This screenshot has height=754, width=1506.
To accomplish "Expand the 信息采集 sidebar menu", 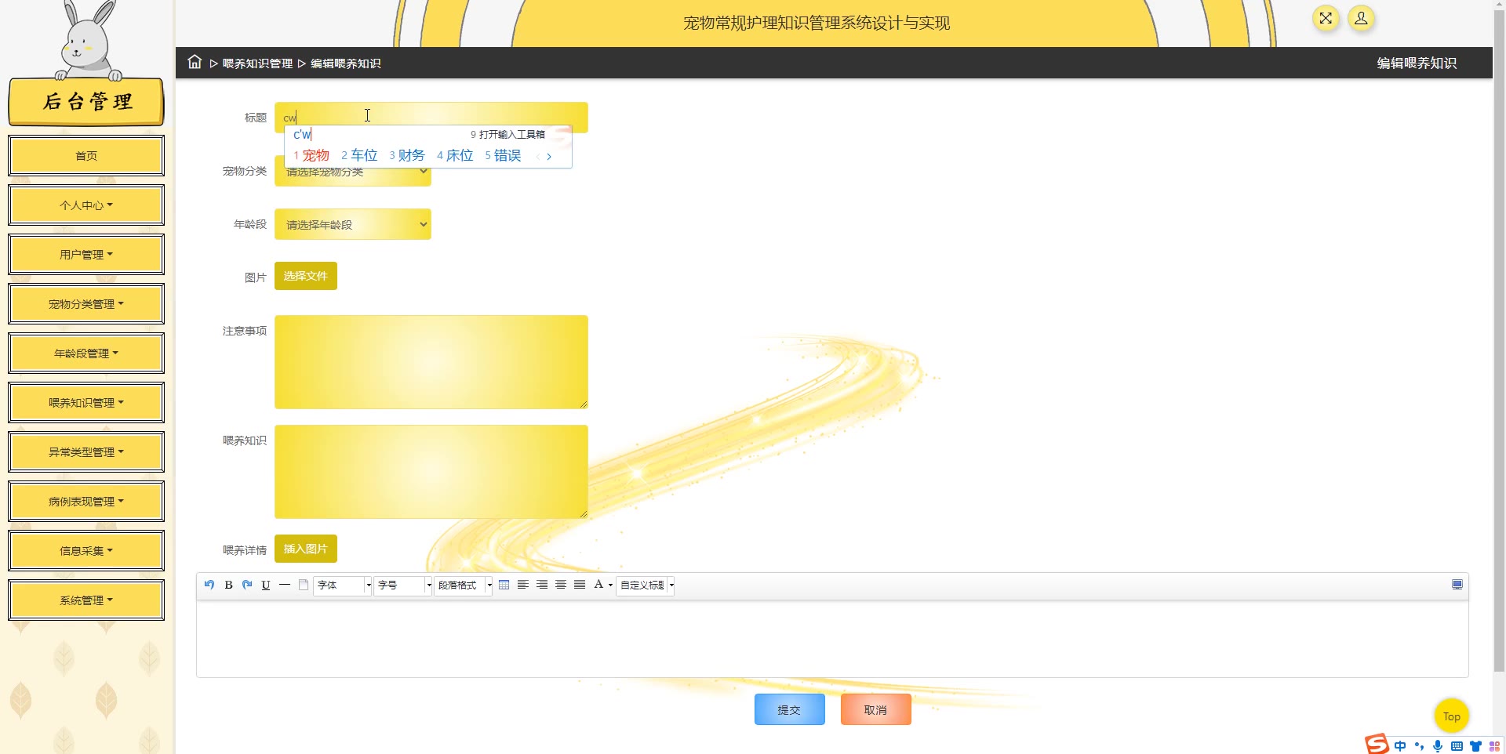I will click(86, 551).
